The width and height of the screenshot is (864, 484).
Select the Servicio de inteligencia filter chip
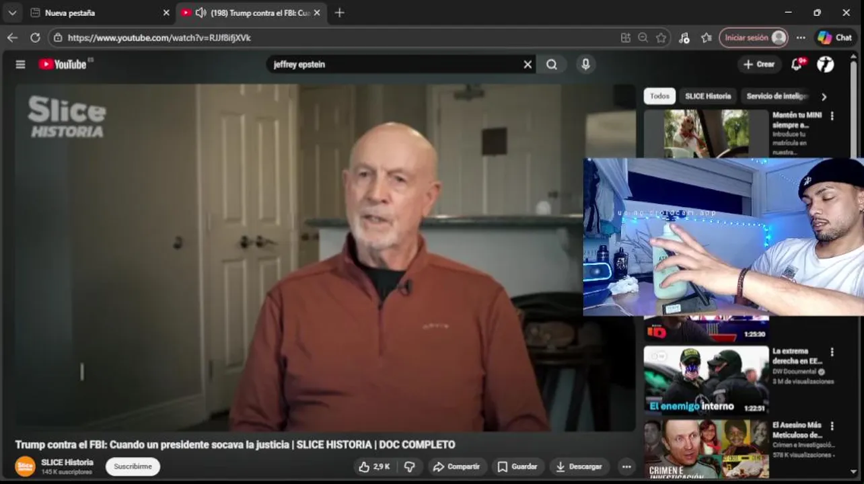(777, 96)
